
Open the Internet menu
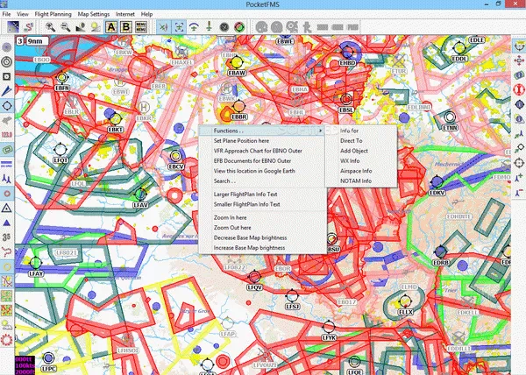tap(125, 14)
